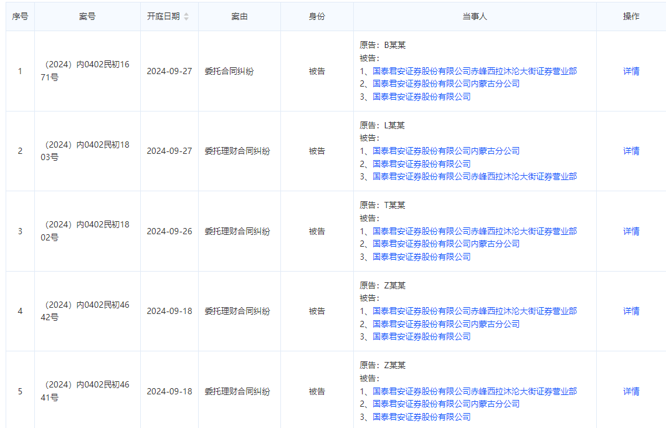Open 内蒙古分公司 link in row 2
Viewport: 666px width, 428px height.
tap(446, 151)
